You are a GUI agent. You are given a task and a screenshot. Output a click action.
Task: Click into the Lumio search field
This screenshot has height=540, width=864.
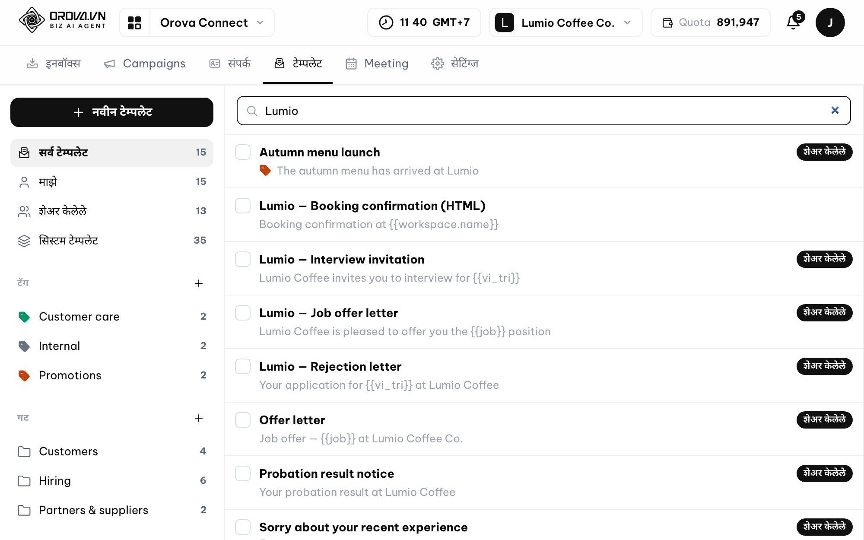point(543,111)
